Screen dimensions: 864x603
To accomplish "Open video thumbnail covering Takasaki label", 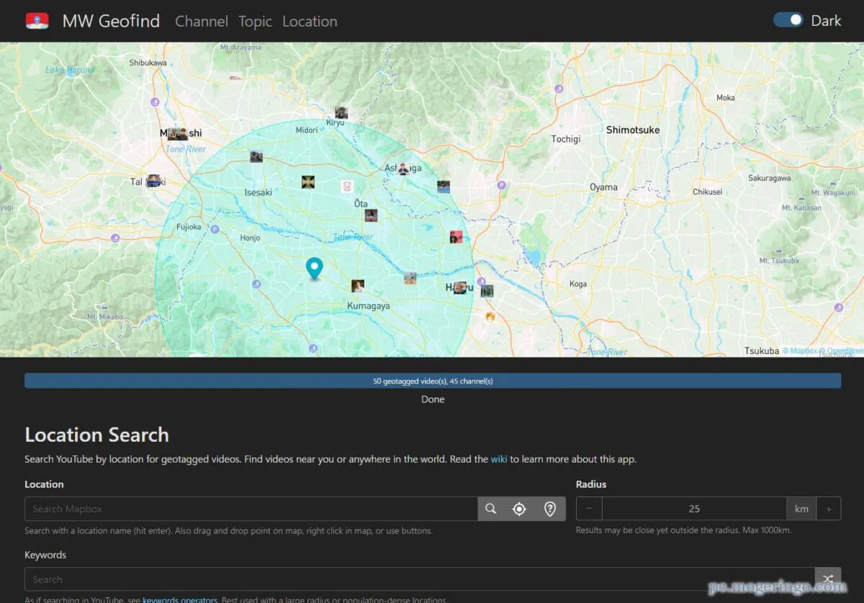I will [153, 181].
